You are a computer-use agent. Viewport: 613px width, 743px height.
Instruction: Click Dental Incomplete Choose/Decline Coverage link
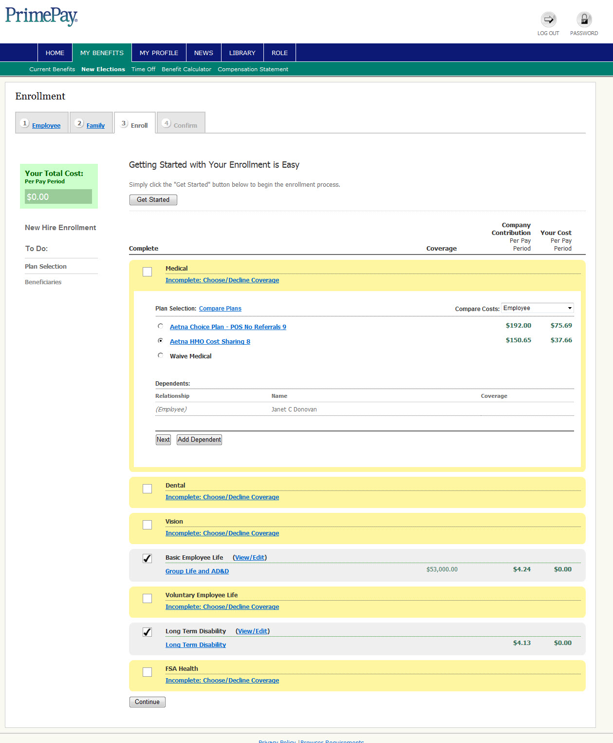(x=222, y=497)
